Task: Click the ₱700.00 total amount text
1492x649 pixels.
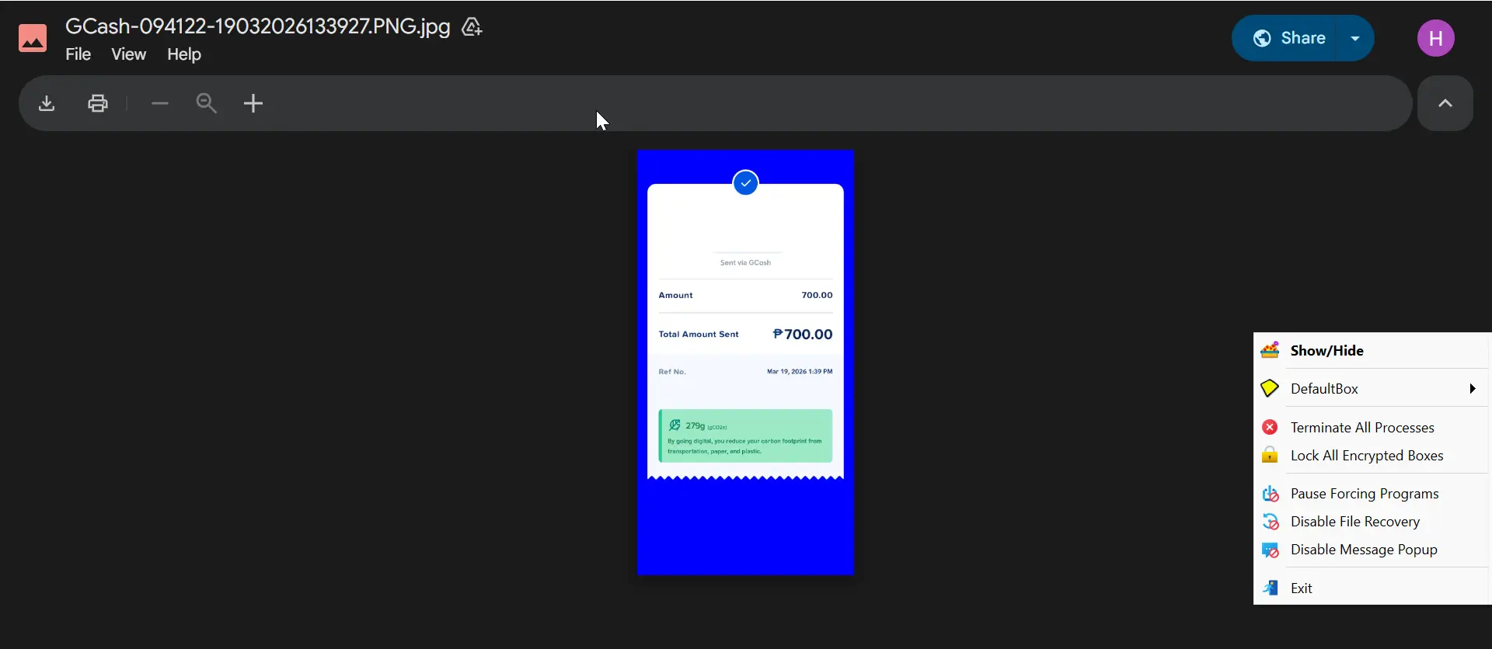Action: pos(803,335)
